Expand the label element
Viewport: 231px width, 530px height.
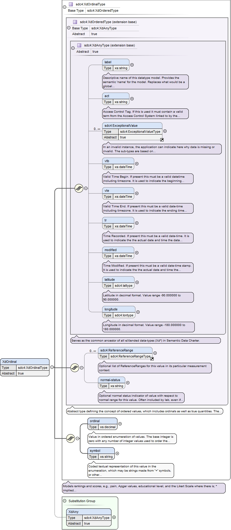tap(132, 65)
